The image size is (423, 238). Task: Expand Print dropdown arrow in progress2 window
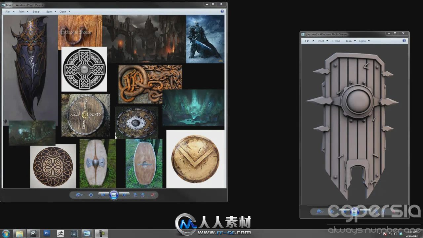pos(327,41)
